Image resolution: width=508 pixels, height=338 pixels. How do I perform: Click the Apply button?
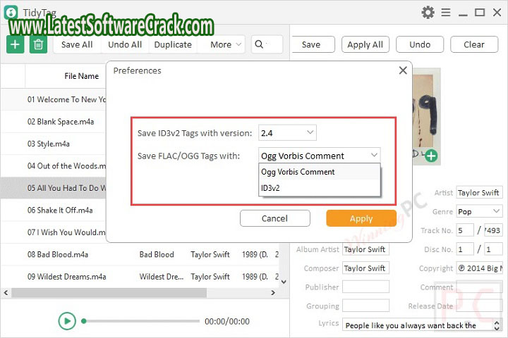[x=361, y=218]
